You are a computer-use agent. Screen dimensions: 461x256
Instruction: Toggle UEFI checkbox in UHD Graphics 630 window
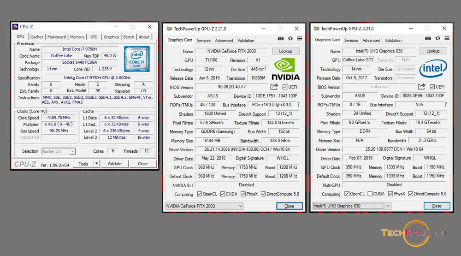coord(432,87)
